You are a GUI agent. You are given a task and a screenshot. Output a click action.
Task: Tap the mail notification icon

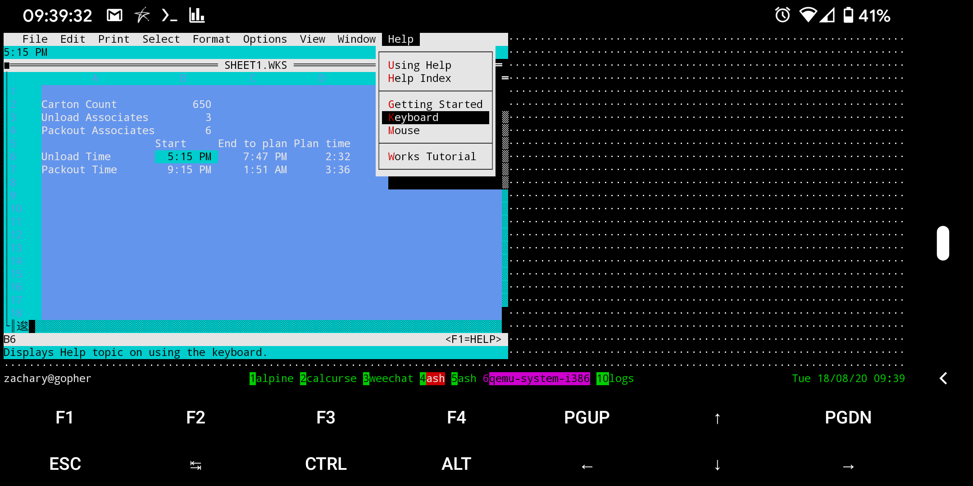[114, 16]
